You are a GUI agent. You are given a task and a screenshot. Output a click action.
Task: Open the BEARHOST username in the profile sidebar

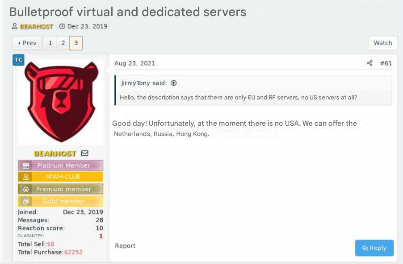tap(55, 153)
